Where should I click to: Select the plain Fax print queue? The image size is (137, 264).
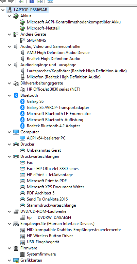point(30,163)
